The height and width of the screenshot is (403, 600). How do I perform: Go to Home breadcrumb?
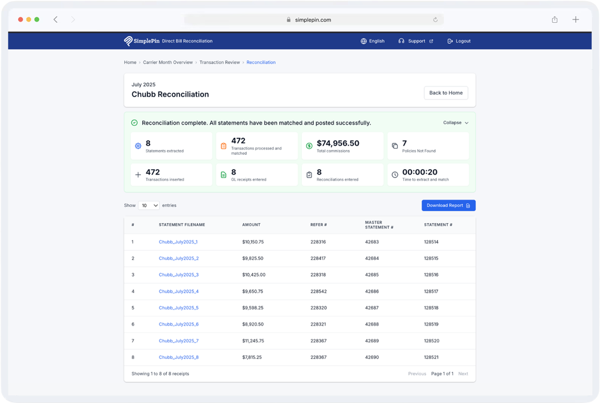(130, 62)
